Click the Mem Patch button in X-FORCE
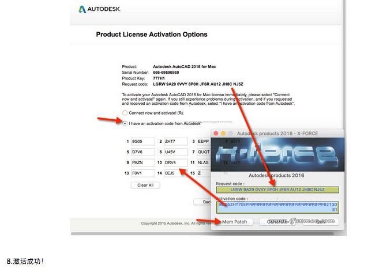 tap(234, 222)
